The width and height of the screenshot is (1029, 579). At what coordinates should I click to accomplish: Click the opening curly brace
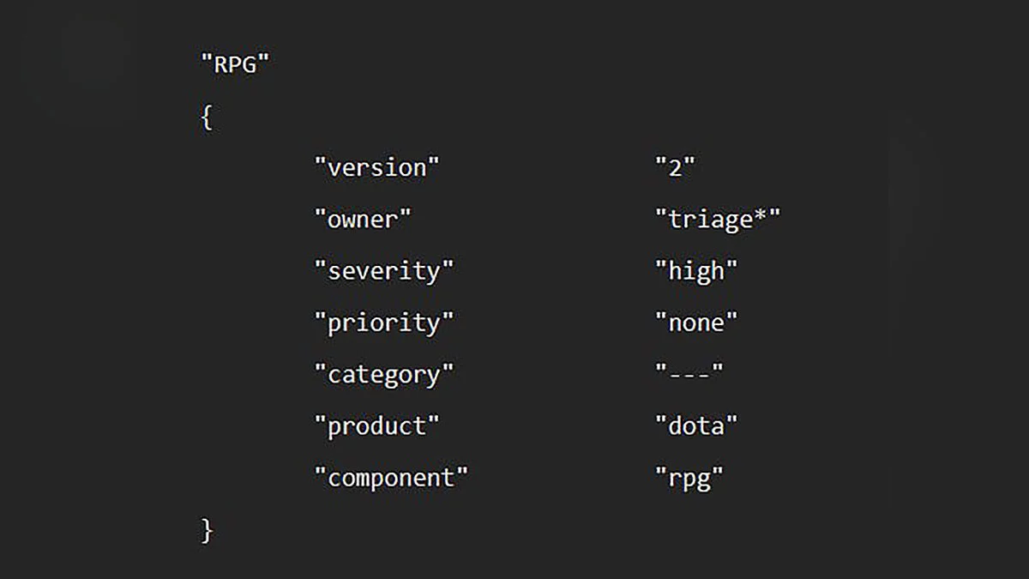click(x=206, y=118)
